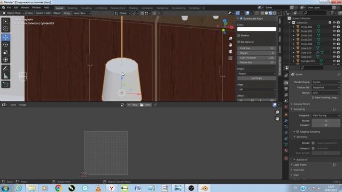The height and width of the screenshot is (192, 342).
Task: Switch to rendered viewport shading sphere
Action: [x=275, y=13]
